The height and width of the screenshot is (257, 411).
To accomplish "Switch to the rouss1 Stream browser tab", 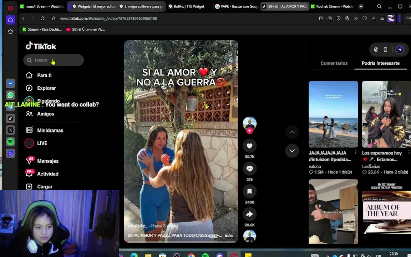I will (x=42, y=6).
